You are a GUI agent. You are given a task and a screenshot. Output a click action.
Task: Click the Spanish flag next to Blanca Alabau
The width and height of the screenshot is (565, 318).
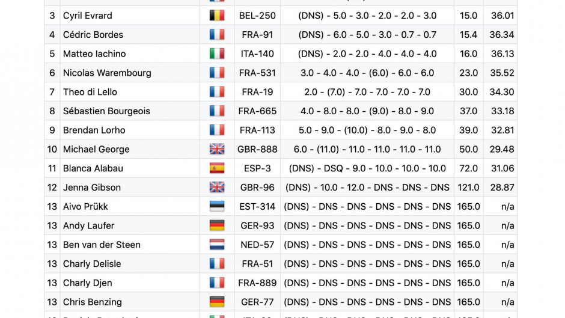(217, 168)
